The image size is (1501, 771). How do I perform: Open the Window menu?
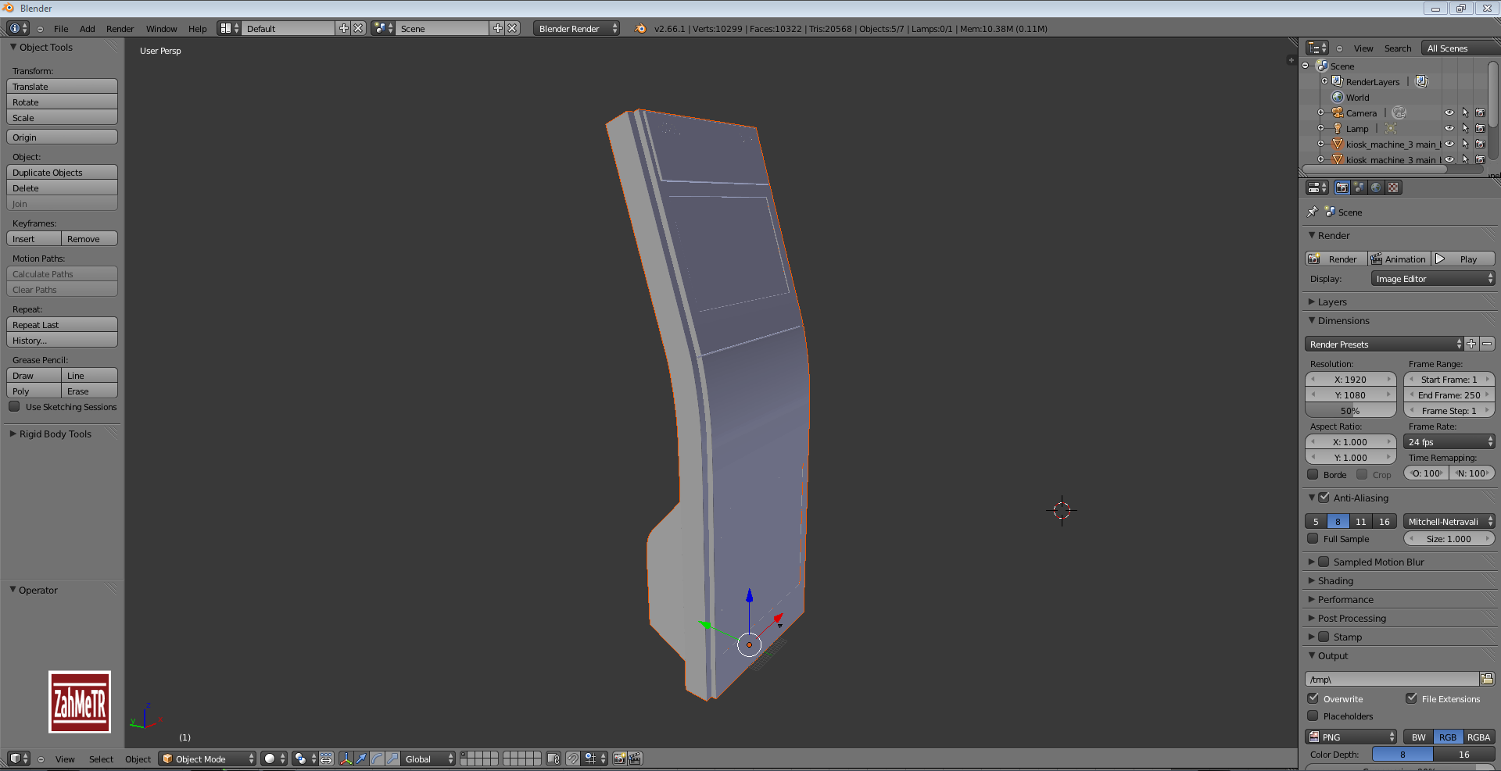(x=161, y=29)
